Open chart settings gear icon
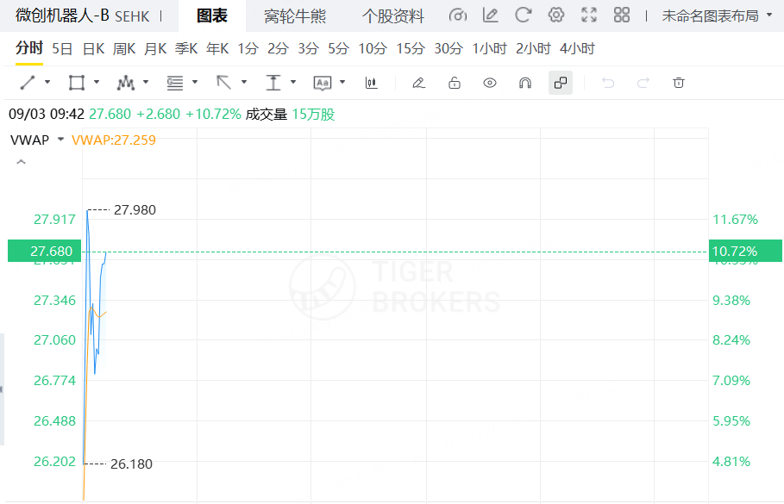 click(x=556, y=15)
